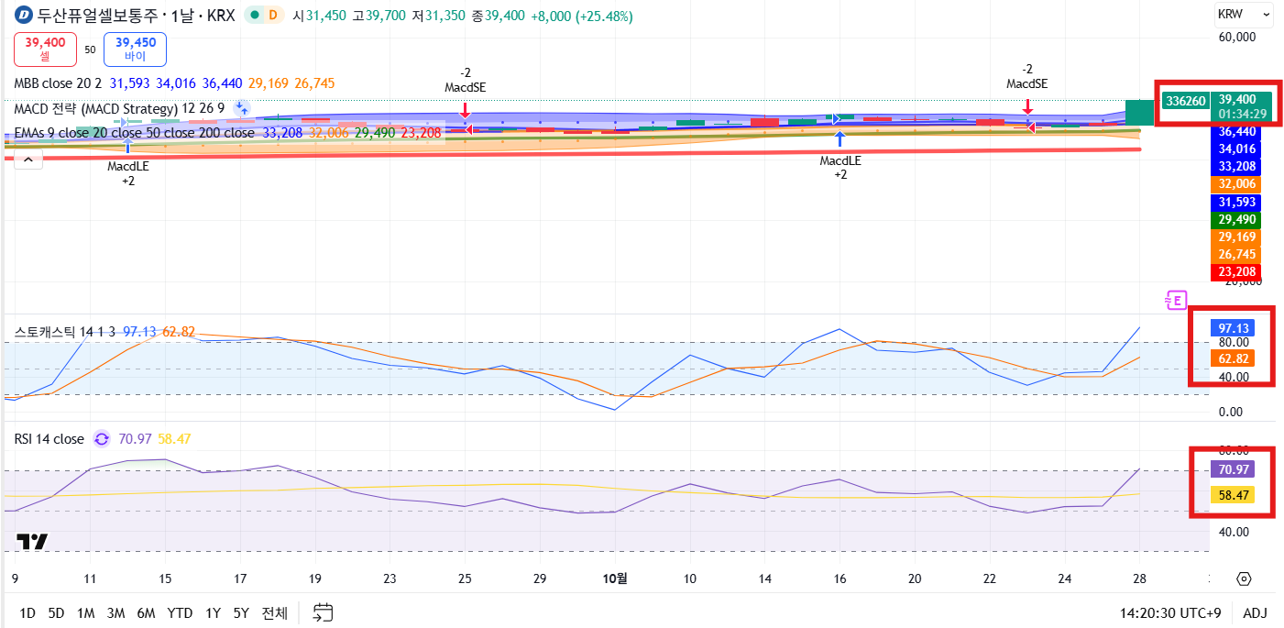Open chart settings hexagon gear icon
1284x628 pixels.
pyautogui.click(x=1244, y=578)
